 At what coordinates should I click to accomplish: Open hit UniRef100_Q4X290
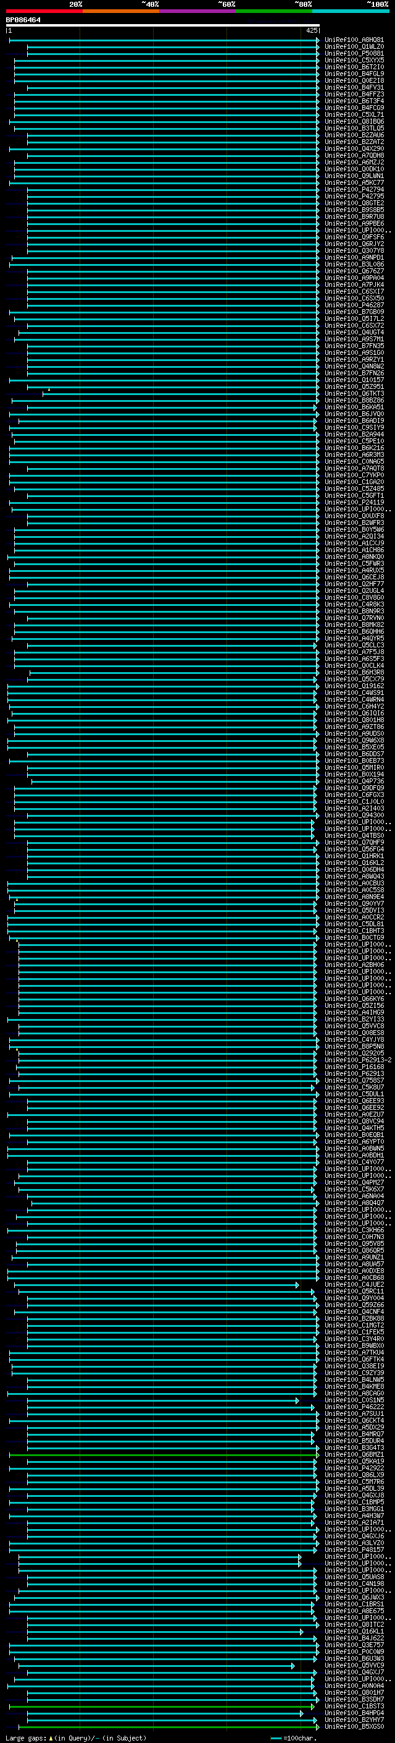354,149
